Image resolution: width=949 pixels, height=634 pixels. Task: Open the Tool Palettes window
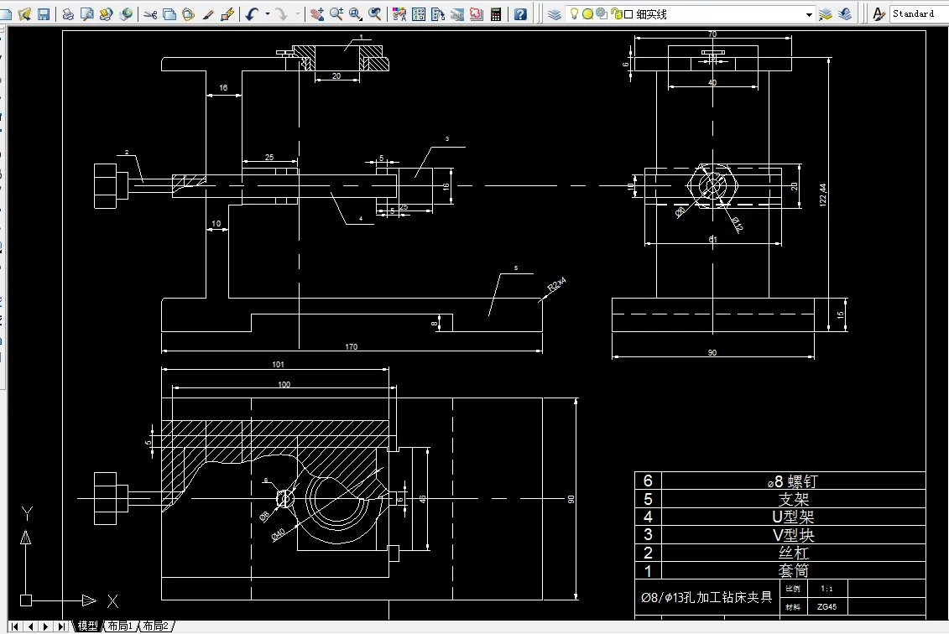coord(438,14)
